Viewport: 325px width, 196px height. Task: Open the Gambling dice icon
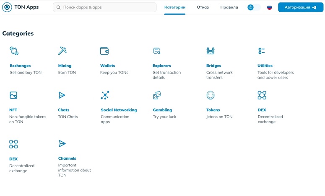[x=157, y=95]
